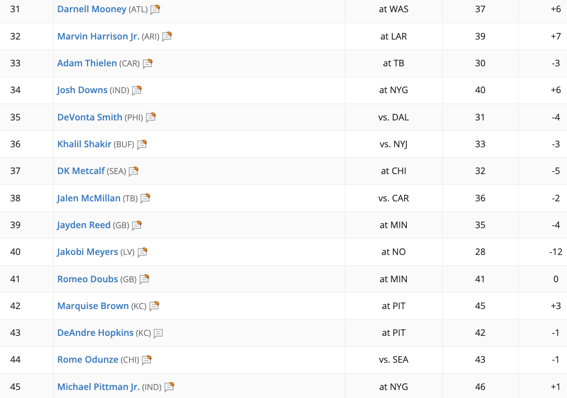Open DeVonta Smith's notes icon
The height and width of the screenshot is (398, 567).
(151, 118)
